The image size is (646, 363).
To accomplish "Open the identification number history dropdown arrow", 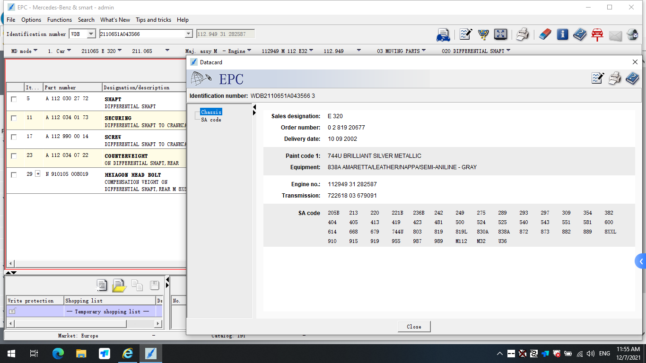I will click(189, 34).
